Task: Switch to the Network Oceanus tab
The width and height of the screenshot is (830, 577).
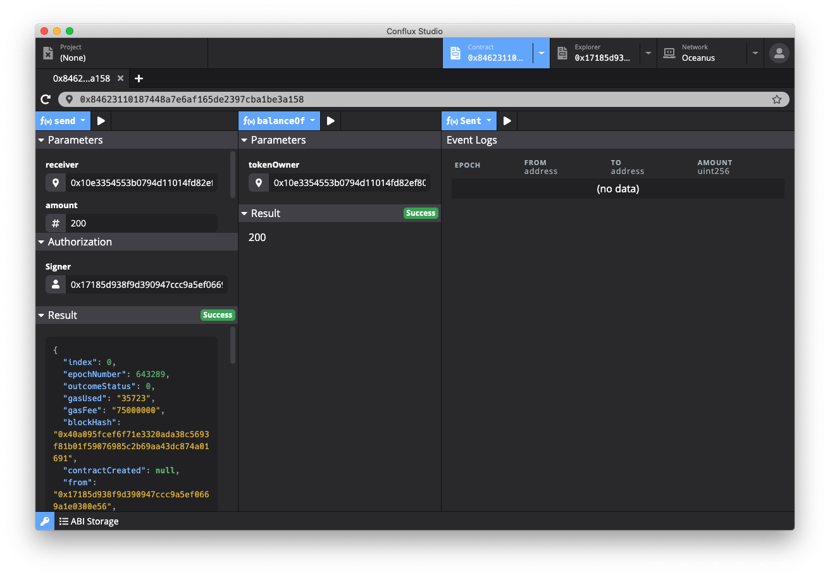Action: coord(702,53)
